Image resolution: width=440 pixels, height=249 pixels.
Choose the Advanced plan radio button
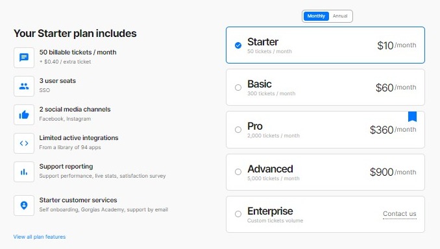tap(238, 172)
